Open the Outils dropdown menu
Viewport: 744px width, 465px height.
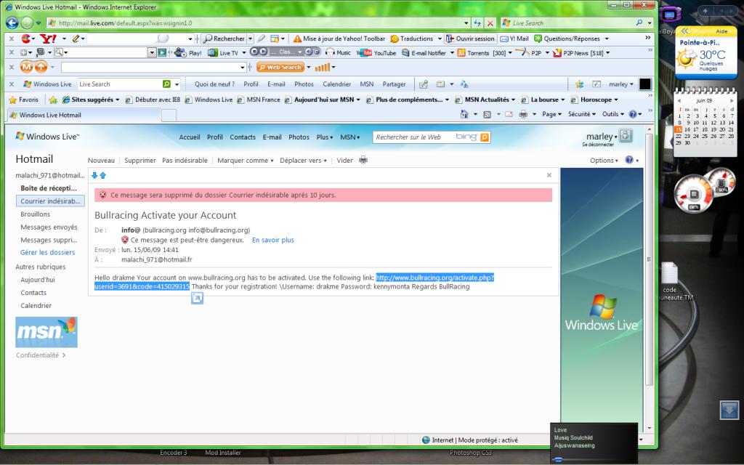613,114
